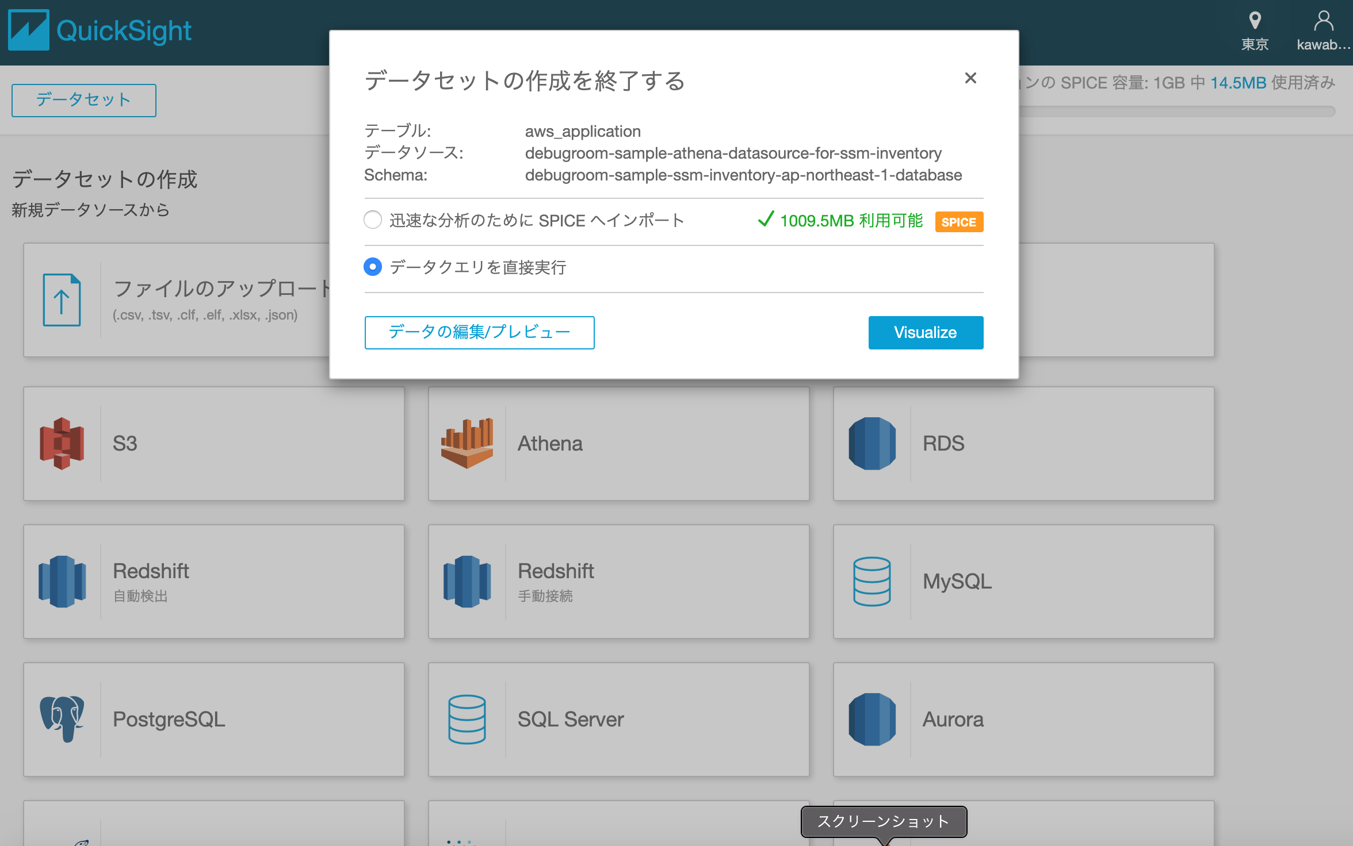Click the orange SPICE badge
The width and height of the screenshot is (1353, 846).
[x=959, y=222]
